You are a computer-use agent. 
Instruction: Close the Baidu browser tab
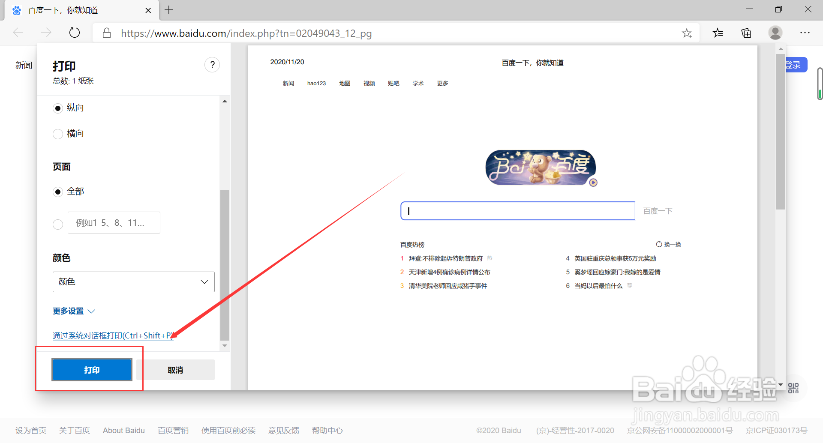148,10
